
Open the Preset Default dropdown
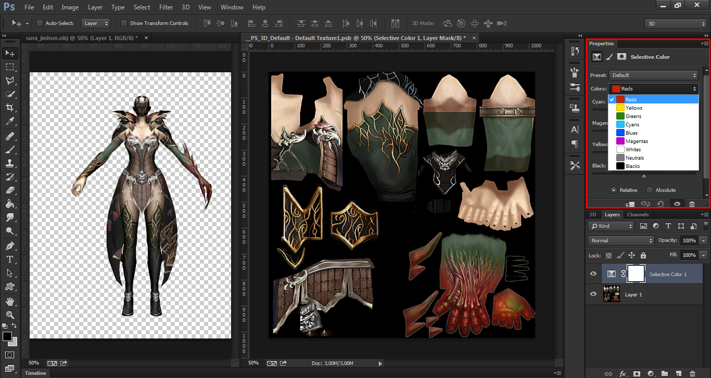click(x=653, y=75)
